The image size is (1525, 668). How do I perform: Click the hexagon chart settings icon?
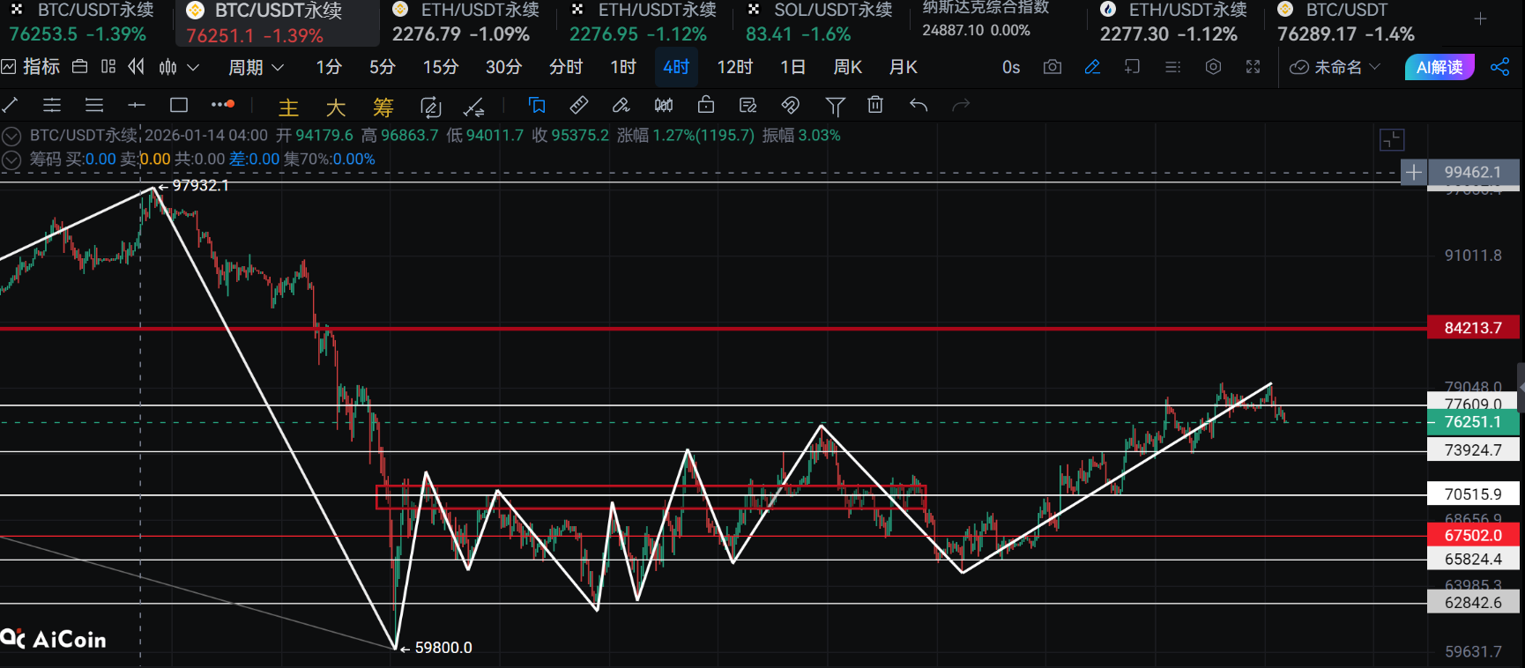point(1213,67)
